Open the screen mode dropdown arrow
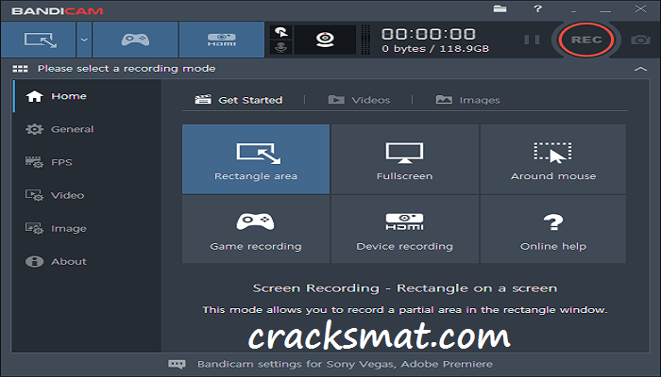 84,40
